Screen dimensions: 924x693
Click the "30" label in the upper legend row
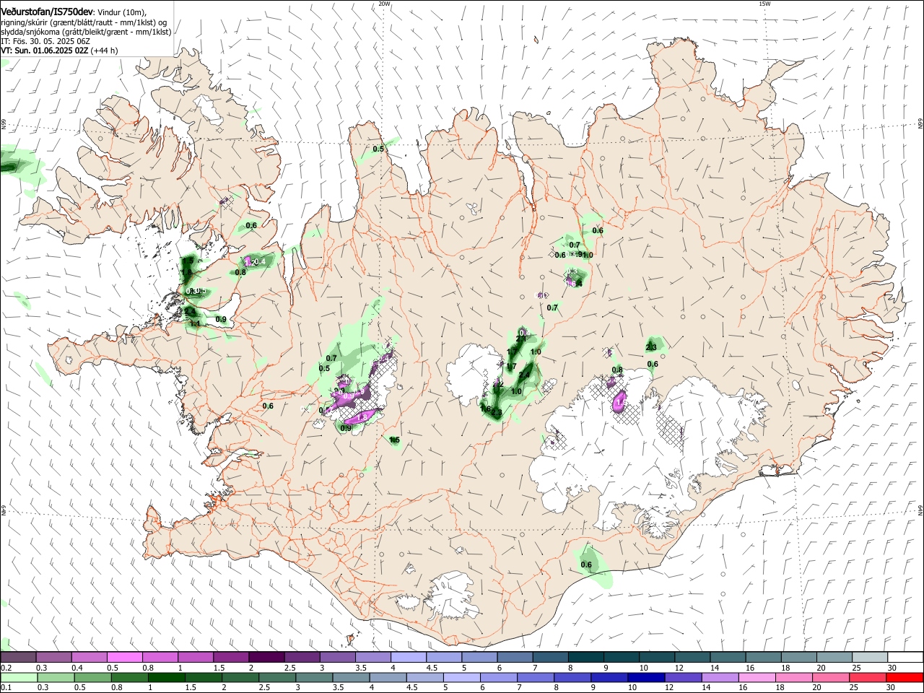click(x=892, y=668)
